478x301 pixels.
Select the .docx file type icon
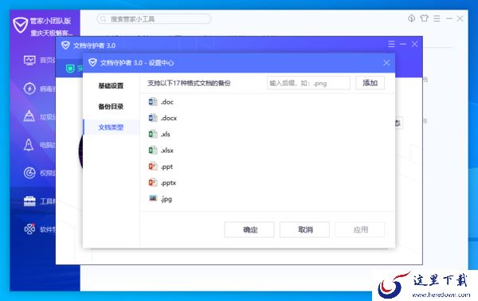[x=153, y=118]
